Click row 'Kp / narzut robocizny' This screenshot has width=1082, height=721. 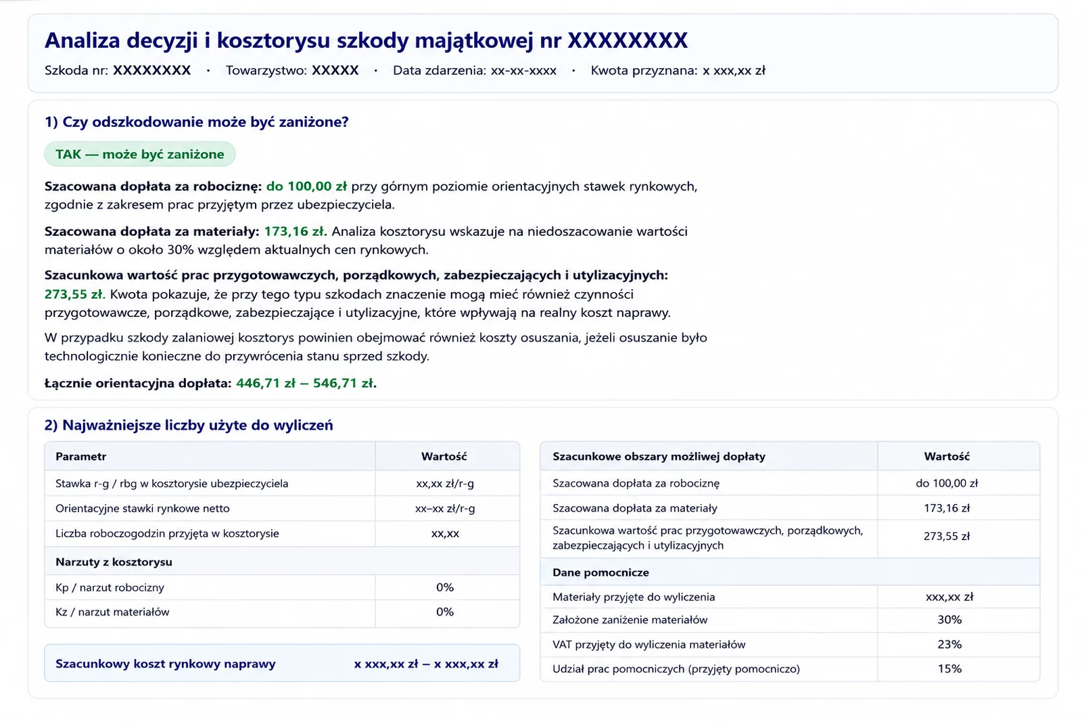282,587
